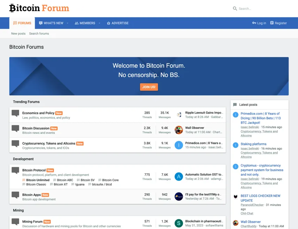Click the Iguana subforum icon
298x229 pixels.
(x=73, y=184)
